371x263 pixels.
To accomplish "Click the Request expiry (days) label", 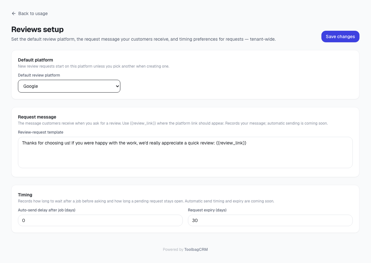I will (207, 210).
